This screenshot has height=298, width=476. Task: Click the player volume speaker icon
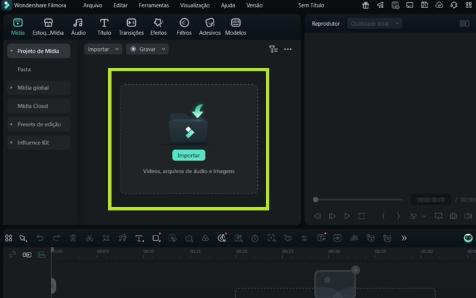point(468,216)
